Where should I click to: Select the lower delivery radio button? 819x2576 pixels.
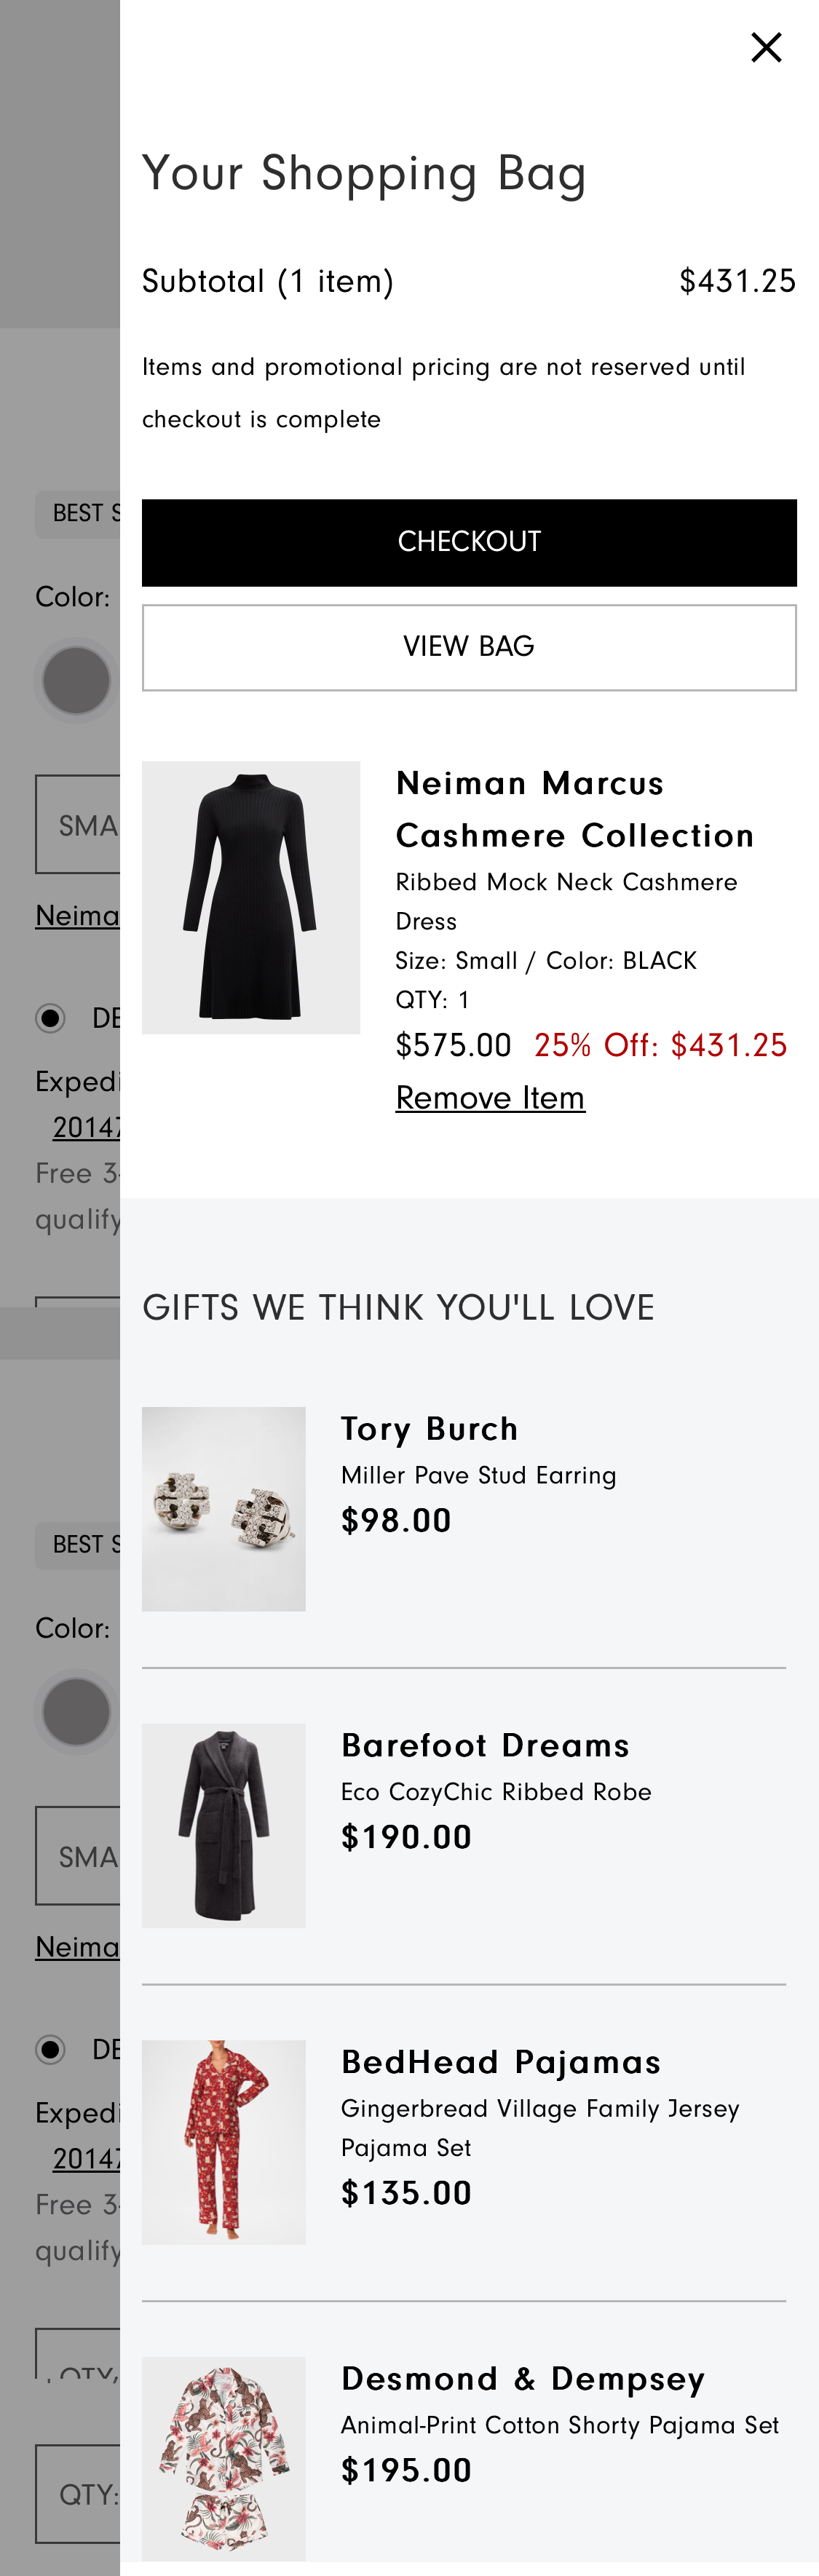click(50, 2049)
